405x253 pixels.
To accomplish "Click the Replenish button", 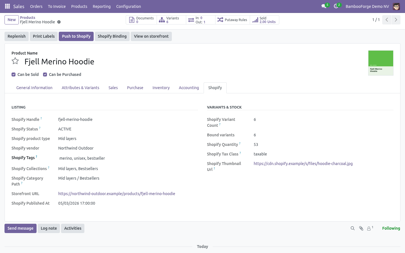I will pyautogui.click(x=17, y=36).
